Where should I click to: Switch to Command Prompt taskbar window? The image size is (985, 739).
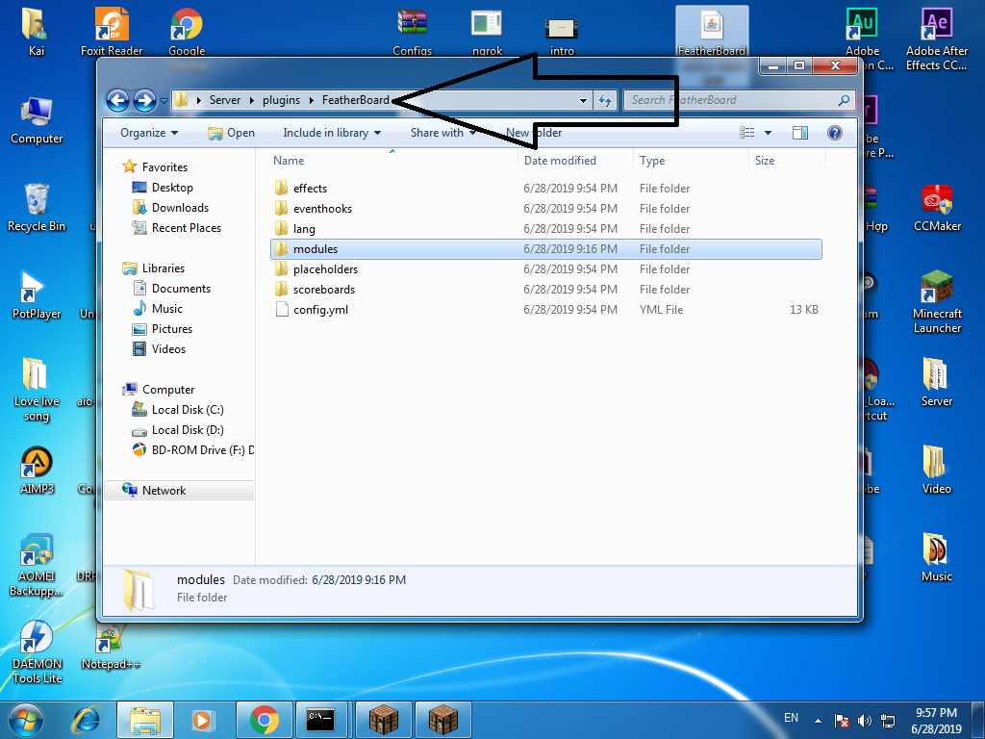click(x=320, y=720)
